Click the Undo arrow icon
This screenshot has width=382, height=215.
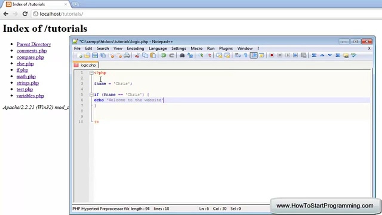click(164, 56)
